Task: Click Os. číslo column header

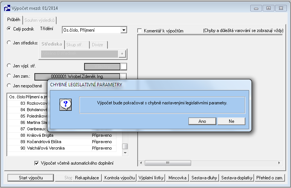Action: tap(17, 97)
